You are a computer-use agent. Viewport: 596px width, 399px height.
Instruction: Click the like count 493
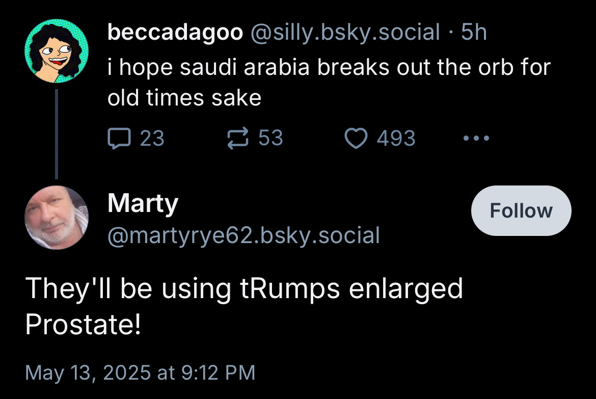[x=396, y=138]
